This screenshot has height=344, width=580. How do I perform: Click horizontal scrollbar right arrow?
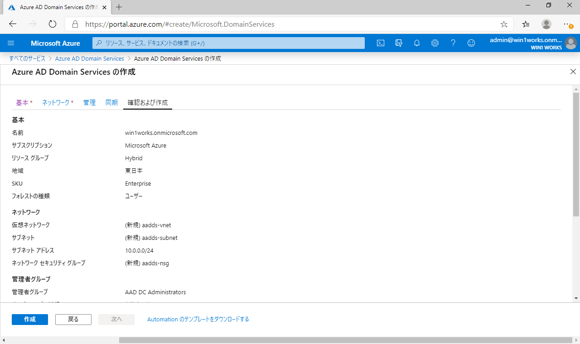[x=576, y=340]
